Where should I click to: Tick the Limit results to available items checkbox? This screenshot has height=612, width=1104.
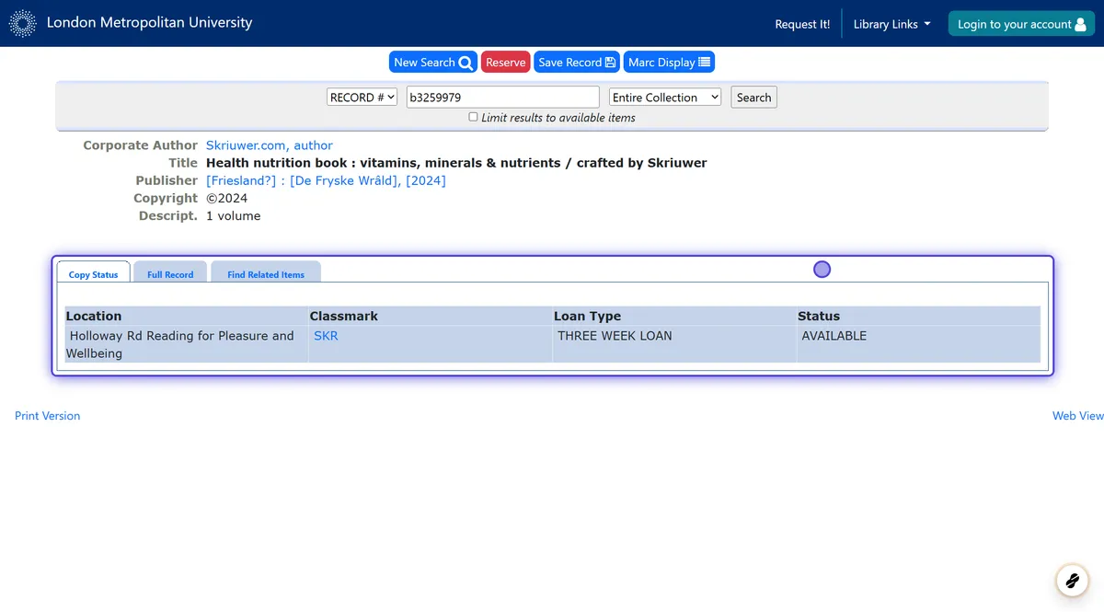[473, 117]
